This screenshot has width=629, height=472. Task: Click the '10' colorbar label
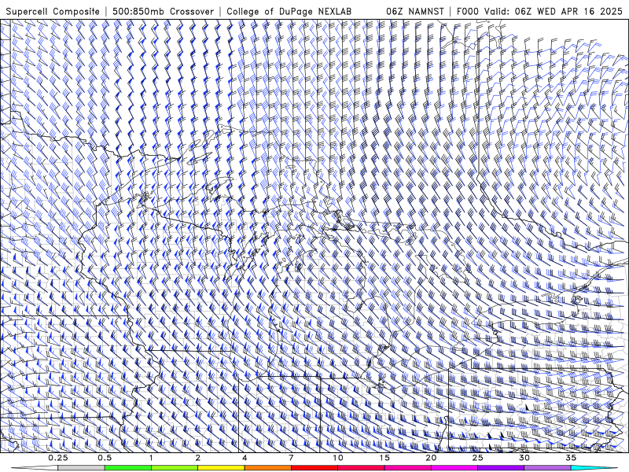click(x=338, y=458)
